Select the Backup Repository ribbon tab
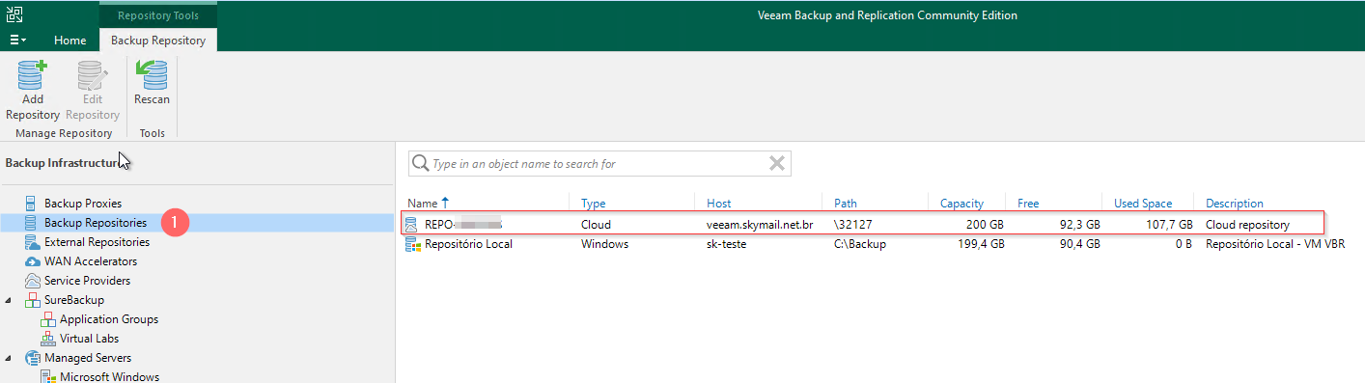 click(x=158, y=41)
